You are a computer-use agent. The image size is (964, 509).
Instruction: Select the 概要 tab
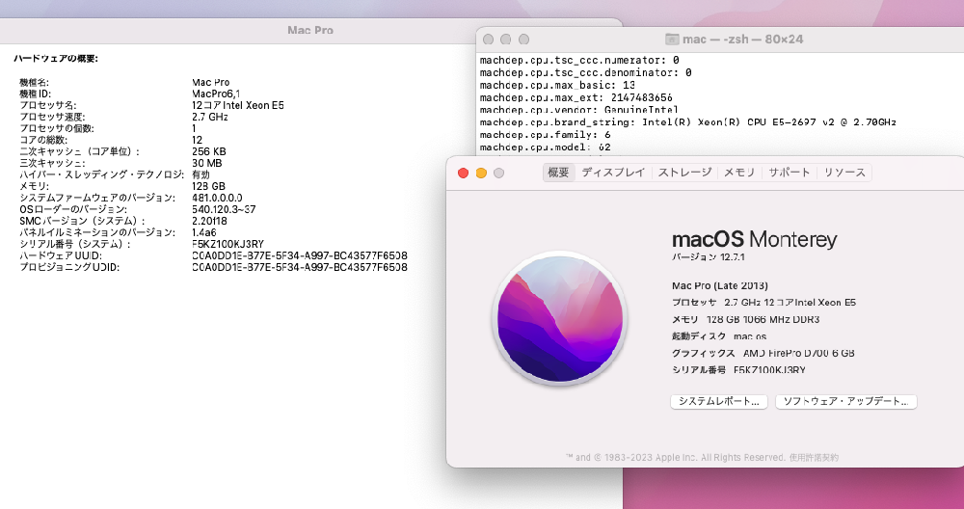click(558, 173)
